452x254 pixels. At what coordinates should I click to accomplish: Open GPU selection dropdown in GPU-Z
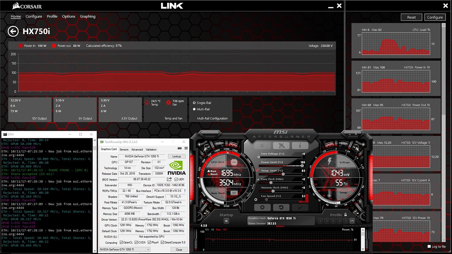pyautogui.click(x=124, y=249)
